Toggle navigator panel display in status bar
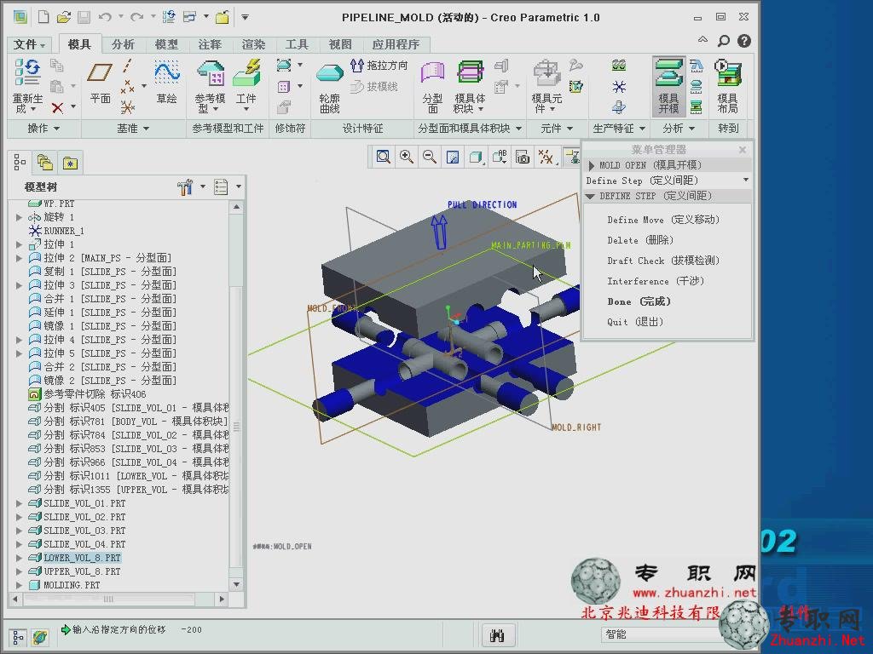Viewport: 873px width, 654px height. pyautogui.click(x=19, y=637)
